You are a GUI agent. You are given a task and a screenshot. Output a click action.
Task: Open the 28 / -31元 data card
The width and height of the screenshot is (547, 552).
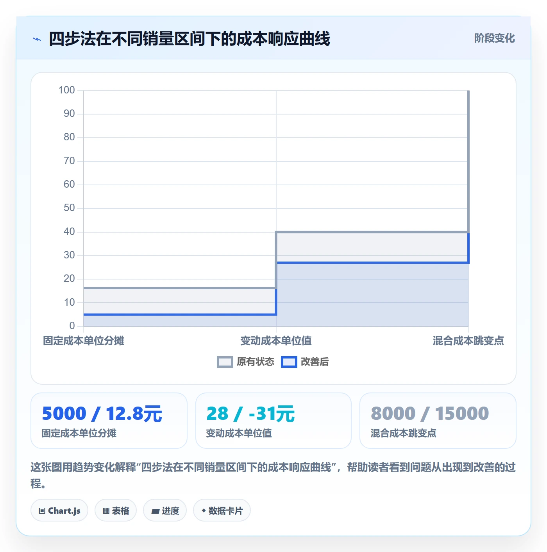[x=273, y=421]
